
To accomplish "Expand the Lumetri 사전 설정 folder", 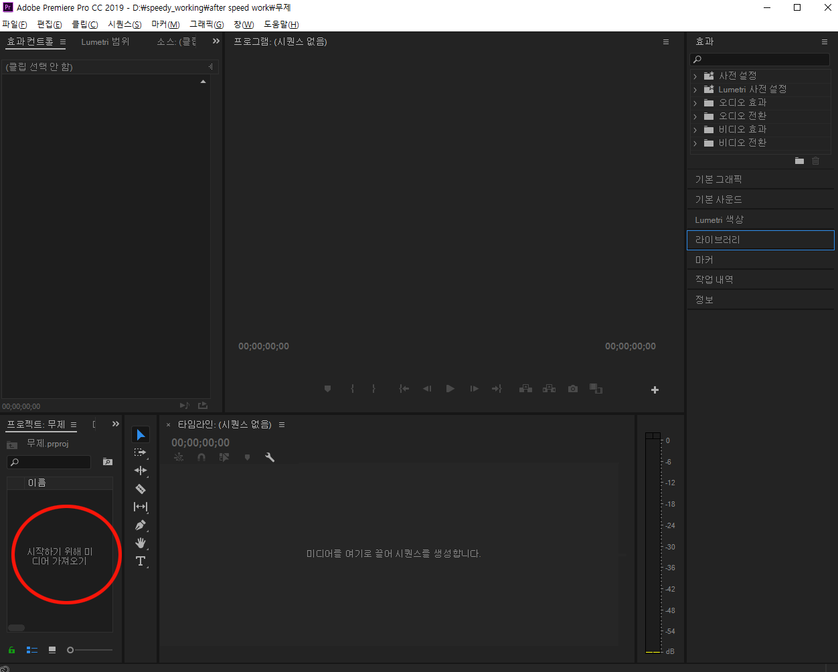I will (695, 90).
